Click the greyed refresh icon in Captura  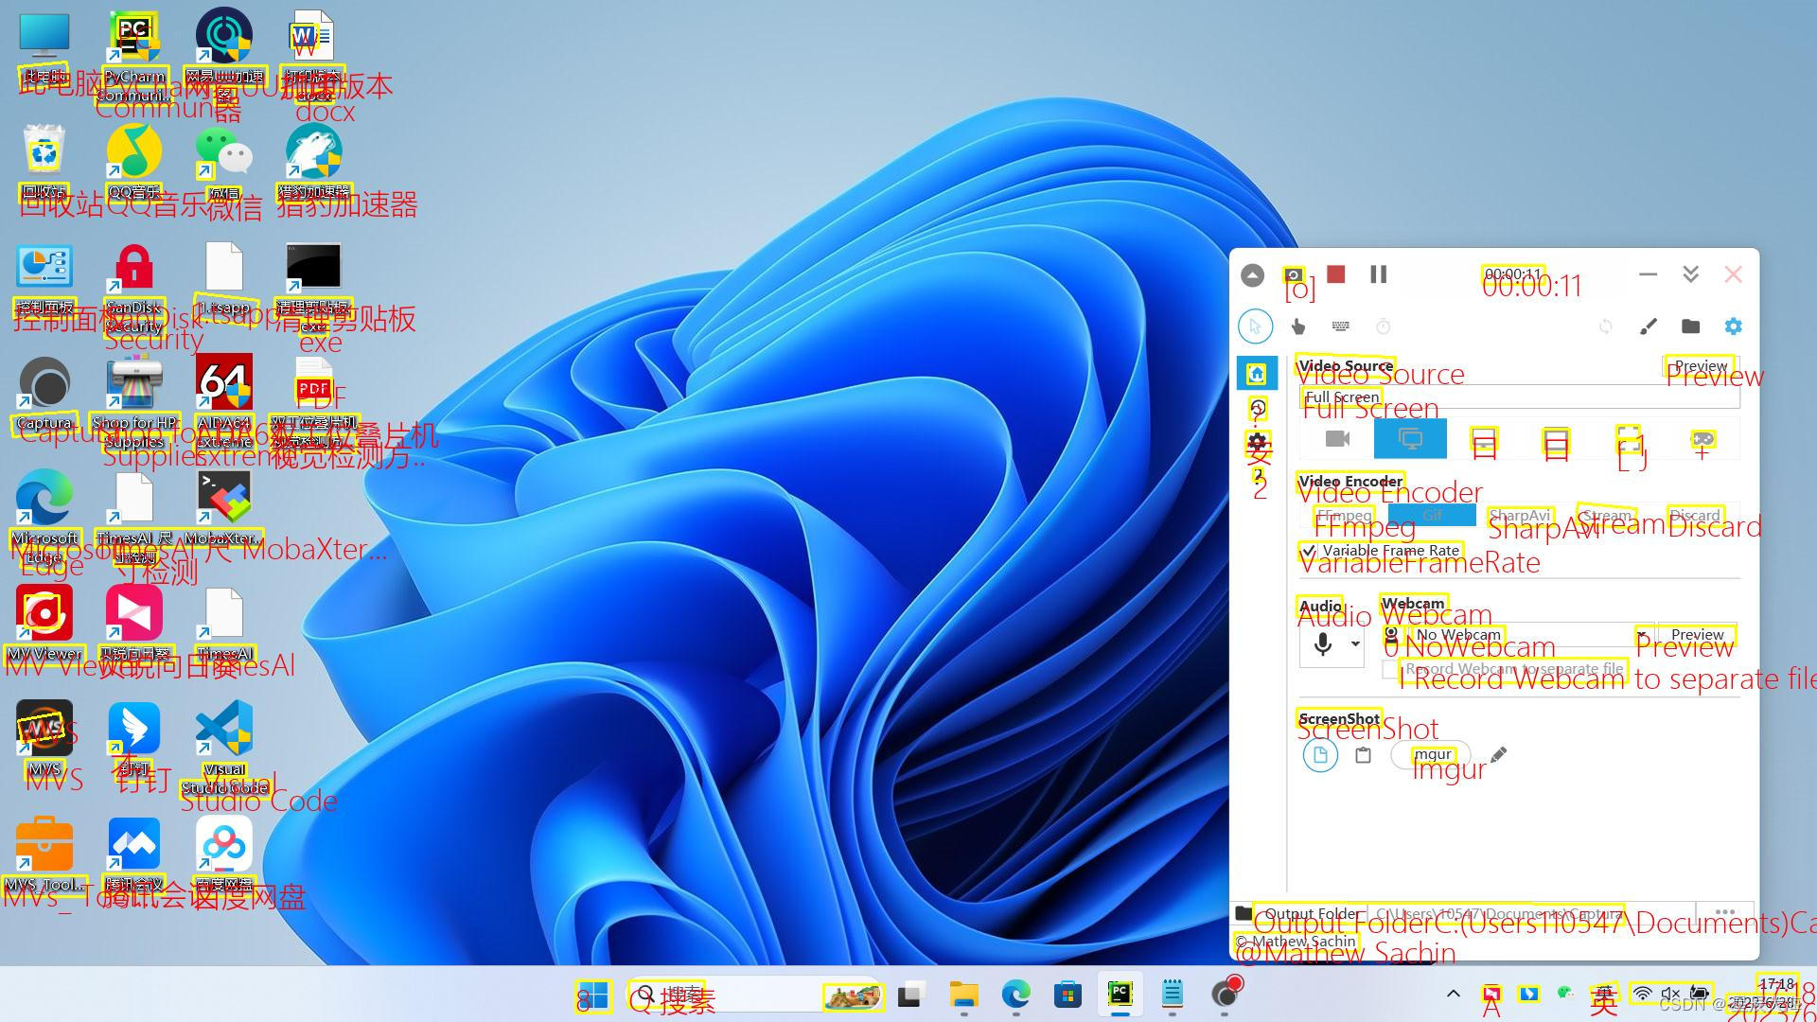click(x=1606, y=326)
